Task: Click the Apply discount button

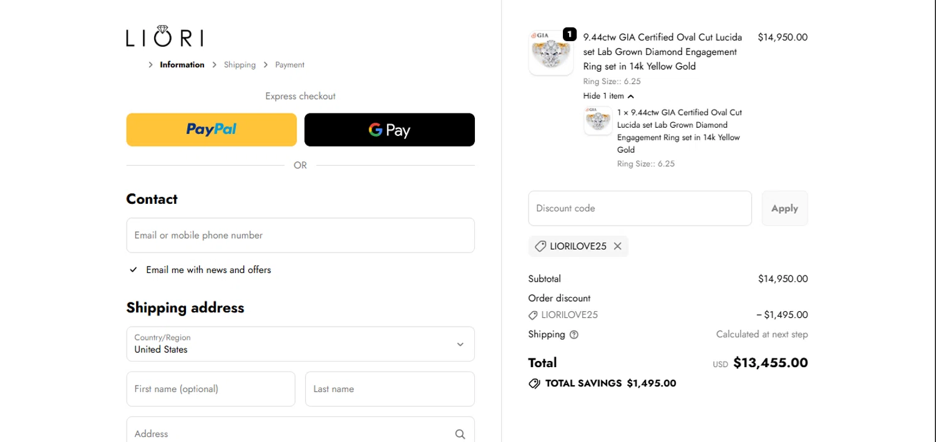Action: pos(784,208)
